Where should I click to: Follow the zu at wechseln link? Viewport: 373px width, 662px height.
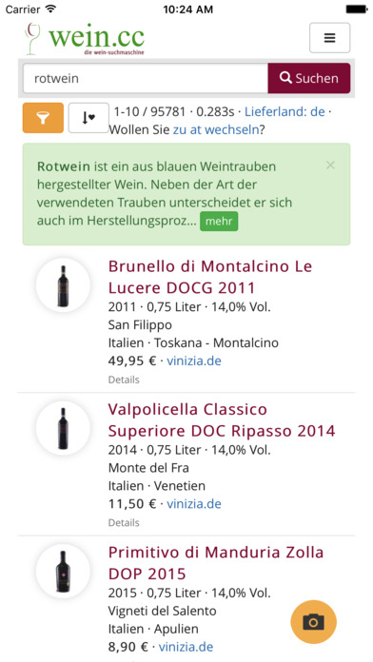click(216, 129)
